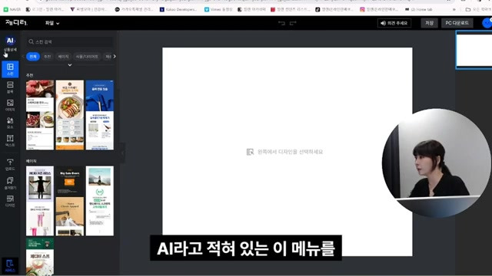This screenshot has height=276, width=492.
Task: Open the 파일 (File) dropdown menu
Action: pyautogui.click(x=52, y=23)
